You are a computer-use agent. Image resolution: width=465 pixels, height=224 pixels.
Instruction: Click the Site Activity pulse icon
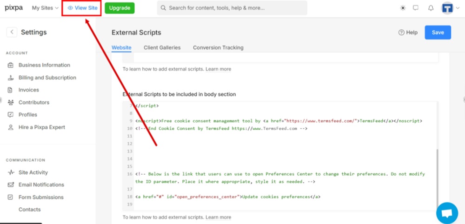click(11, 172)
